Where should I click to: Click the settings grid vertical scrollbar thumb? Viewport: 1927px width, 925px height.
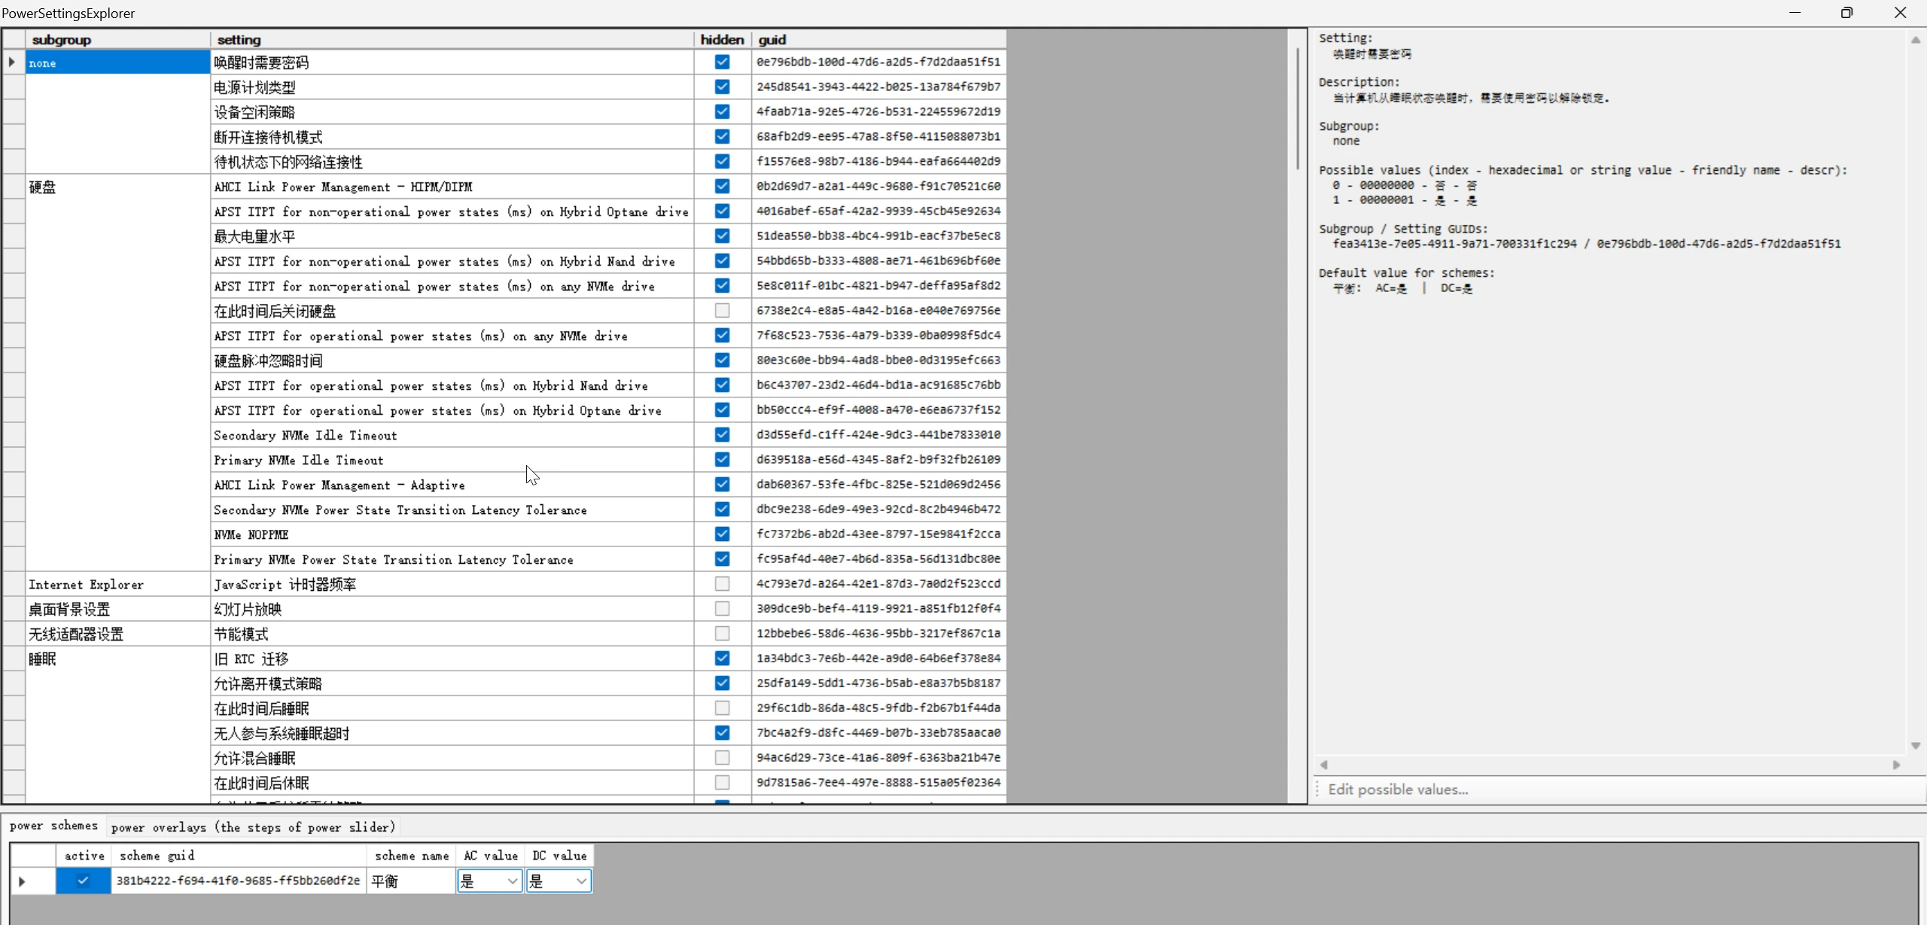(x=1297, y=109)
